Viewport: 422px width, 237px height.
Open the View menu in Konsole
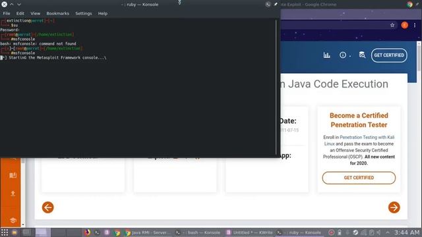pos(35,13)
